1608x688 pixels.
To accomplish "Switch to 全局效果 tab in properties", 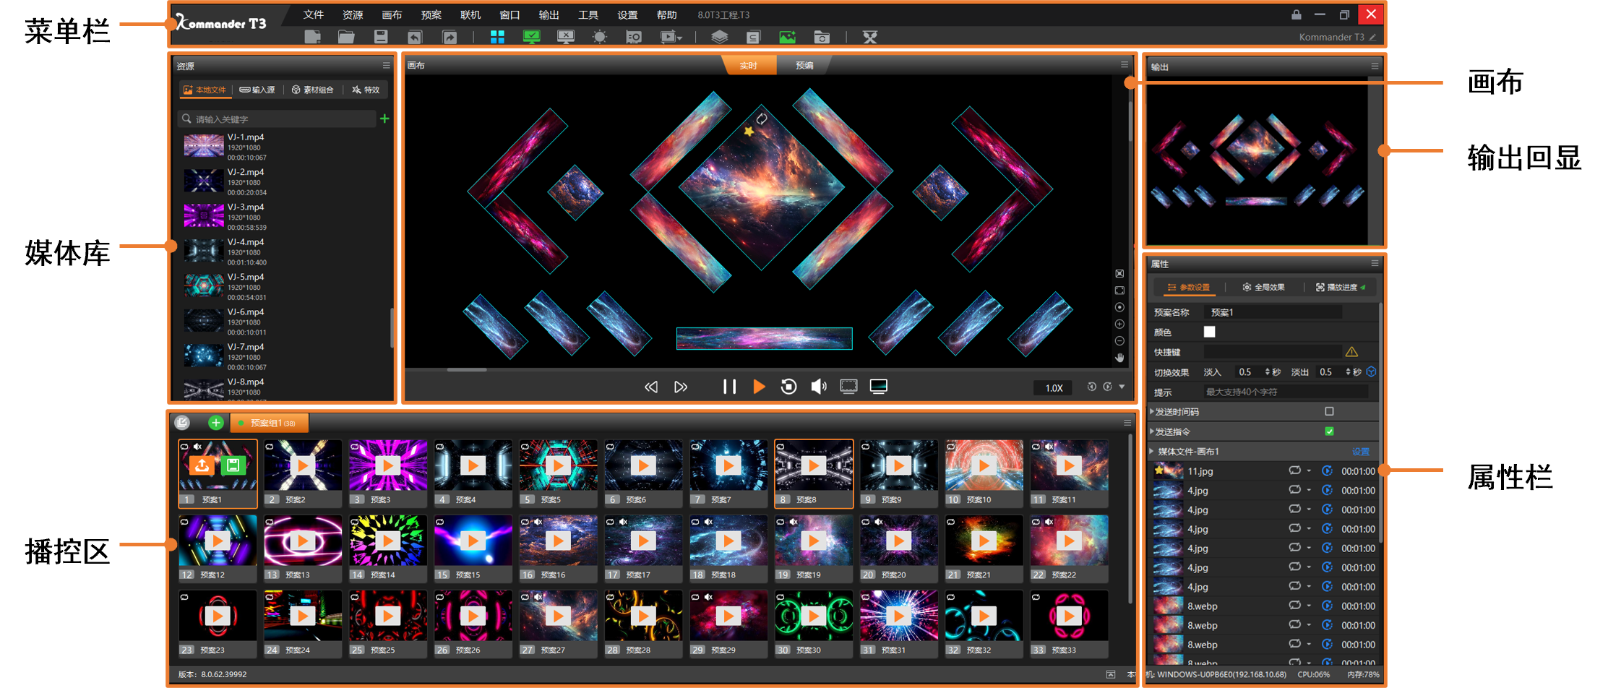I will pyautogui.click(x=1263, y=288).
